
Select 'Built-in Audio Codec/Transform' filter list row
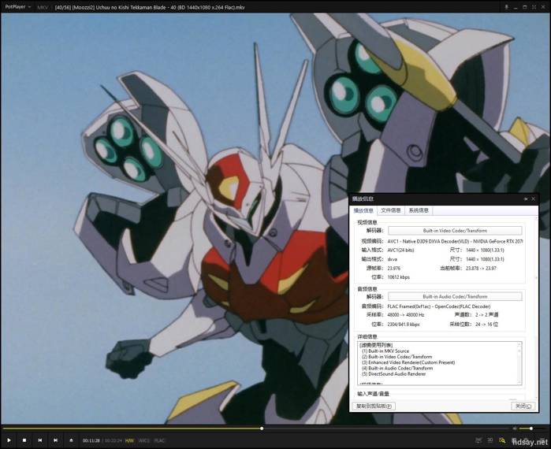(397, 368)
